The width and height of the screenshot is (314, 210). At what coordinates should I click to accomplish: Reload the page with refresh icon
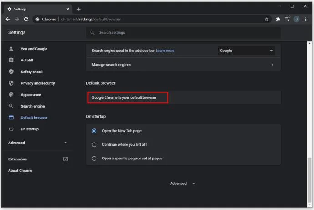(26, 19)
